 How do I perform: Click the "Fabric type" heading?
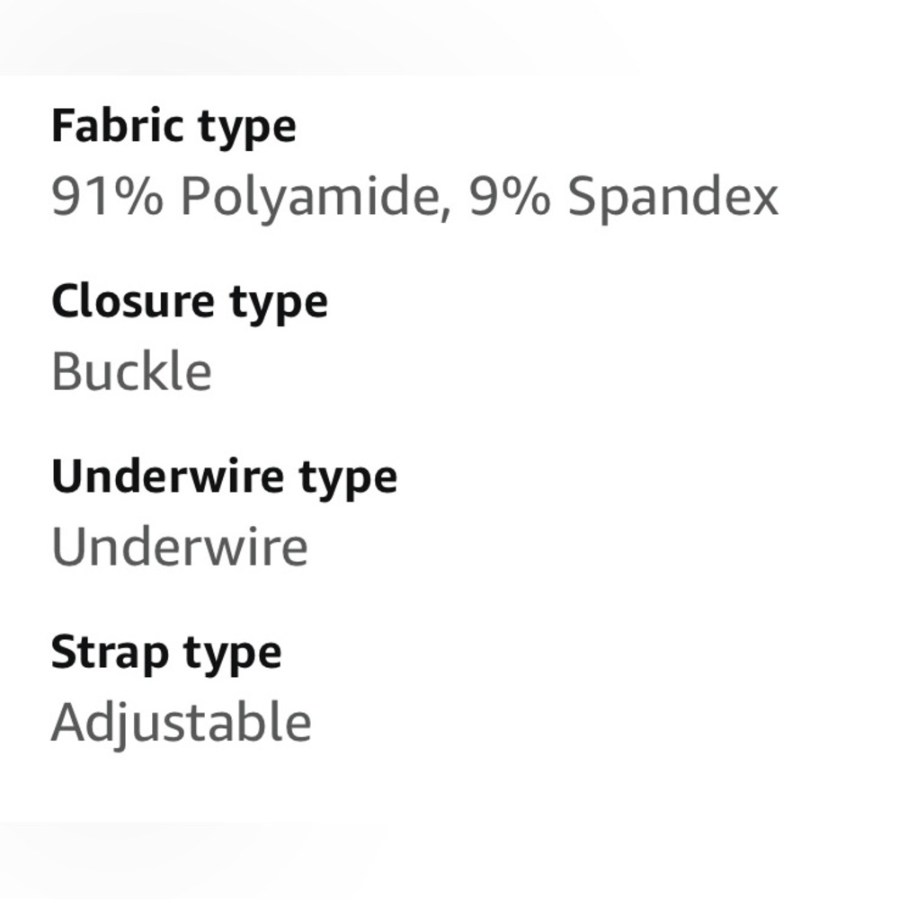tap(174, 127)
